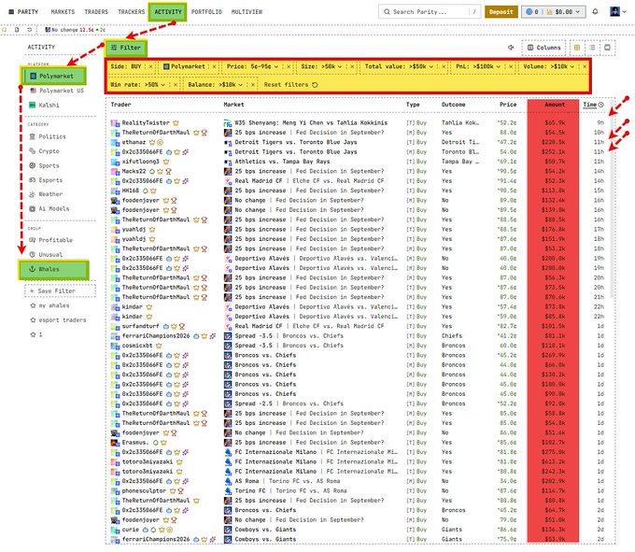Open trader xifutloong3's profile
The height and width of the screenshot is (552, 635).
[140, 162]
